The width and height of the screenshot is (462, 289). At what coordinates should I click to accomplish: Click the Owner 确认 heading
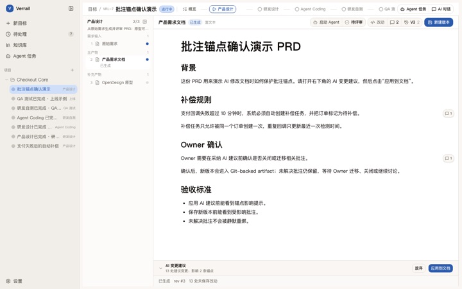tap(201, 144)
